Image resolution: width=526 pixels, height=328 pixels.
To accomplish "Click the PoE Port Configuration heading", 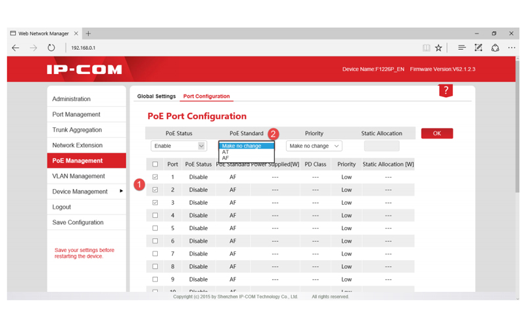I will (197, 116).
